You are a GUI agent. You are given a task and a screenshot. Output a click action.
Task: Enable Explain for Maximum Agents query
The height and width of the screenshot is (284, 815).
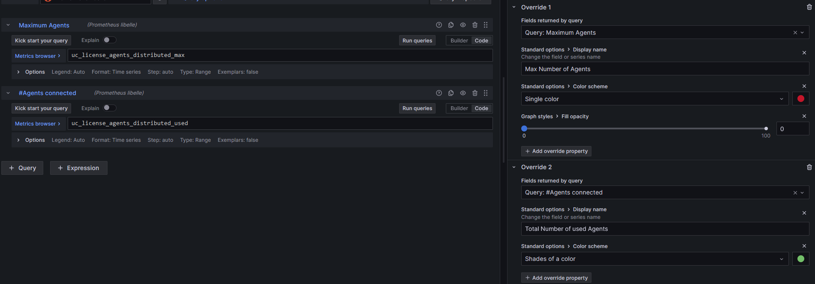tap(110, 40)
